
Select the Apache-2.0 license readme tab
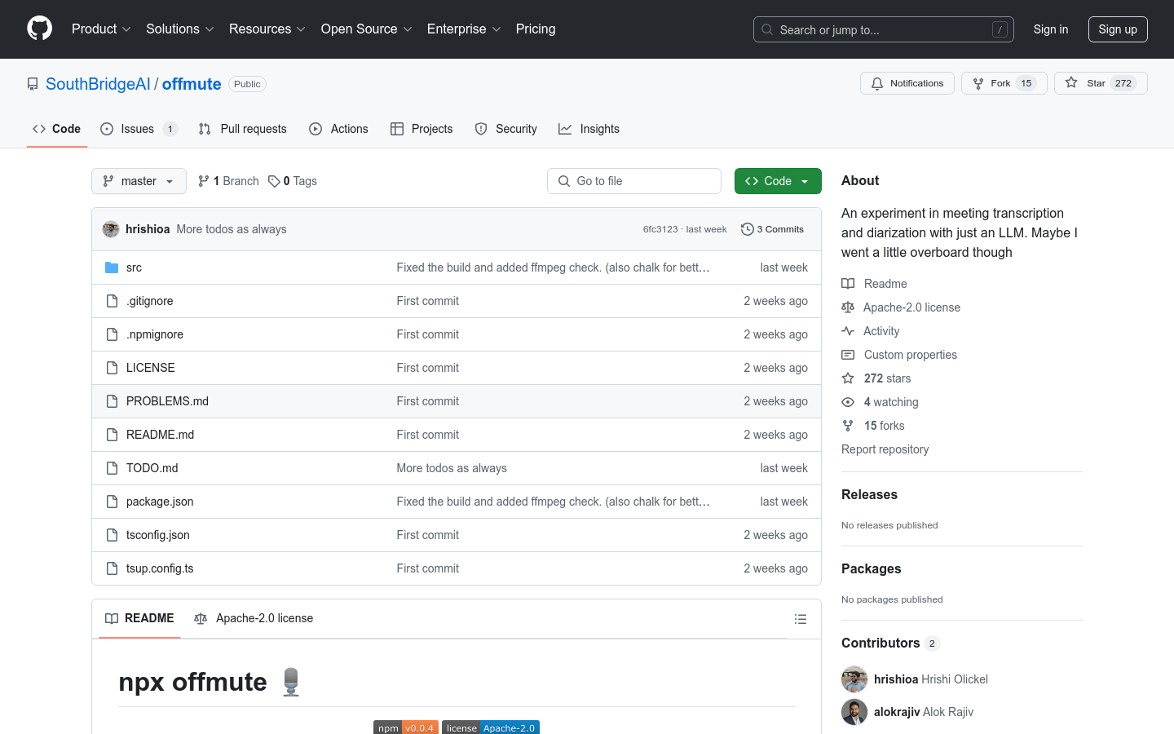254,618
